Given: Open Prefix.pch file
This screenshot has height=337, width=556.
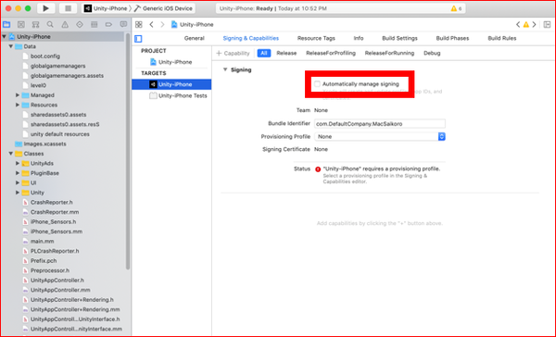Looking at the screenshot, I should point(40,260).
